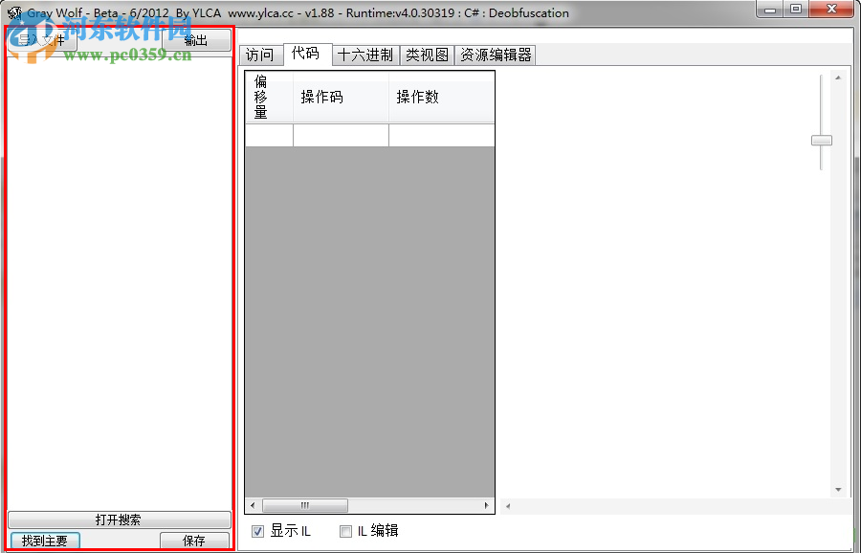Viewport: 861px width, 553px height.
Task: Click the code pane scroll down arrow
Action: pyautogui.click(x=838, y=489)
